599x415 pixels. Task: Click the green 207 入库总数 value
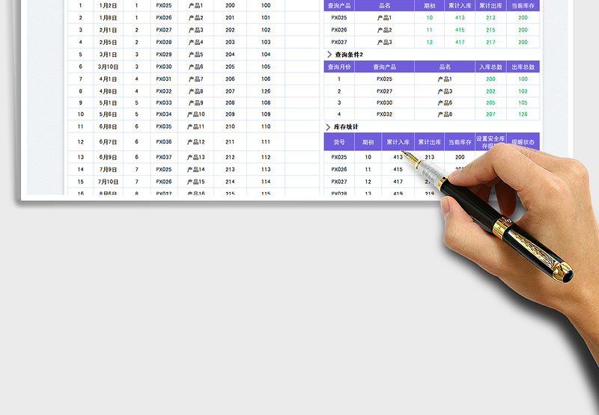tap(490, 114)
